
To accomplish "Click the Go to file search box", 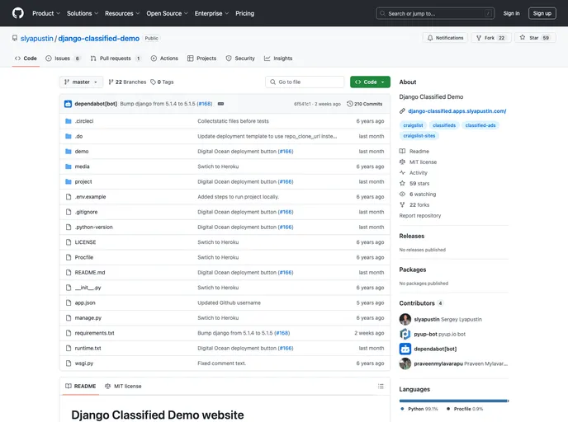I will pyautogui.click(x=305, y=82).
